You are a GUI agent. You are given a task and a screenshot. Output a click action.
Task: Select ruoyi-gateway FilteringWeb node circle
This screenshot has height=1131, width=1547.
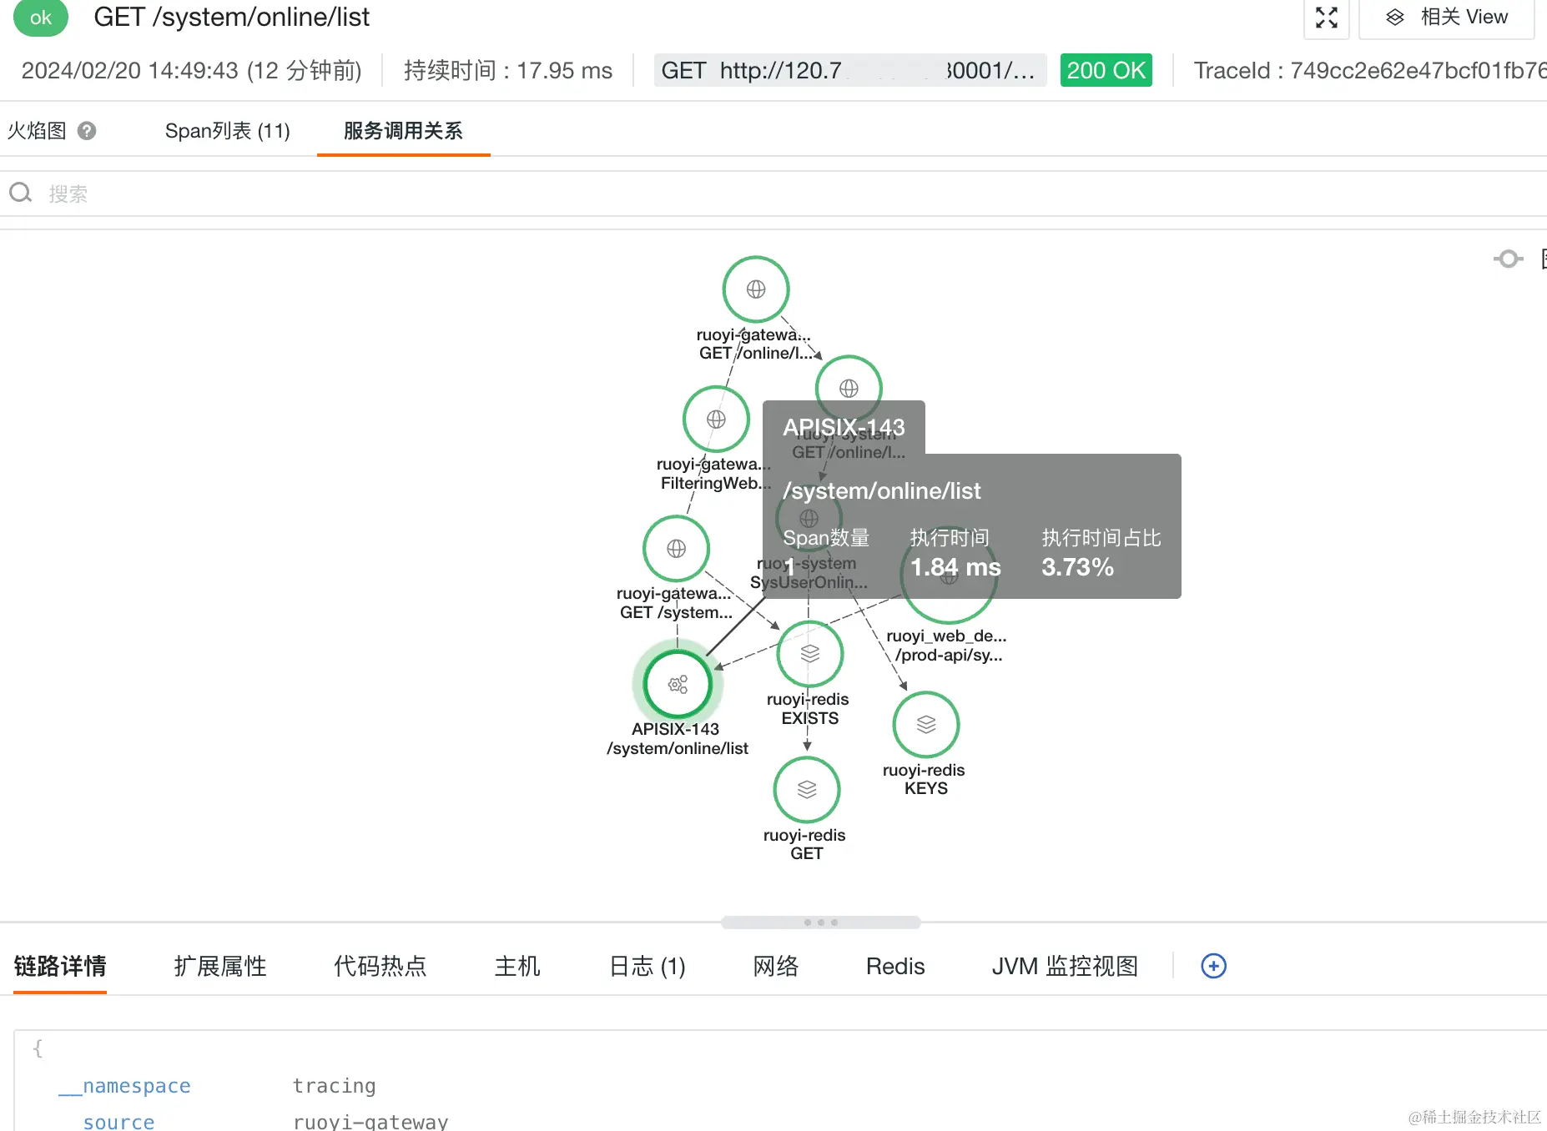click(716, 419)
